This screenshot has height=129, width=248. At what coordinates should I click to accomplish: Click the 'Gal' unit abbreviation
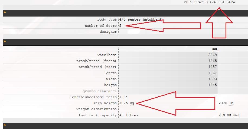(237, 115)
